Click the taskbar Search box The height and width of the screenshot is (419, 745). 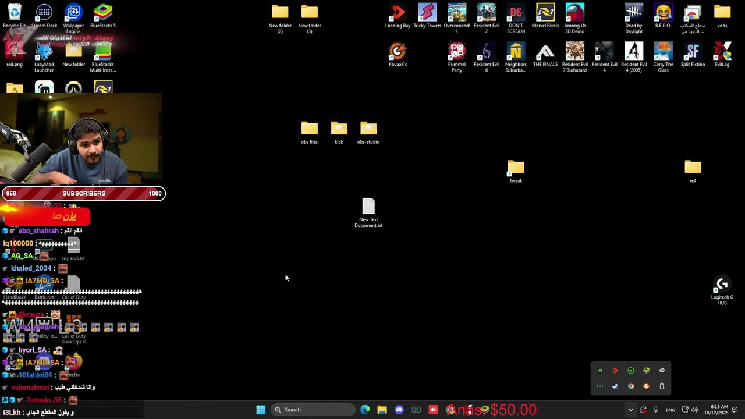[314, 410]
